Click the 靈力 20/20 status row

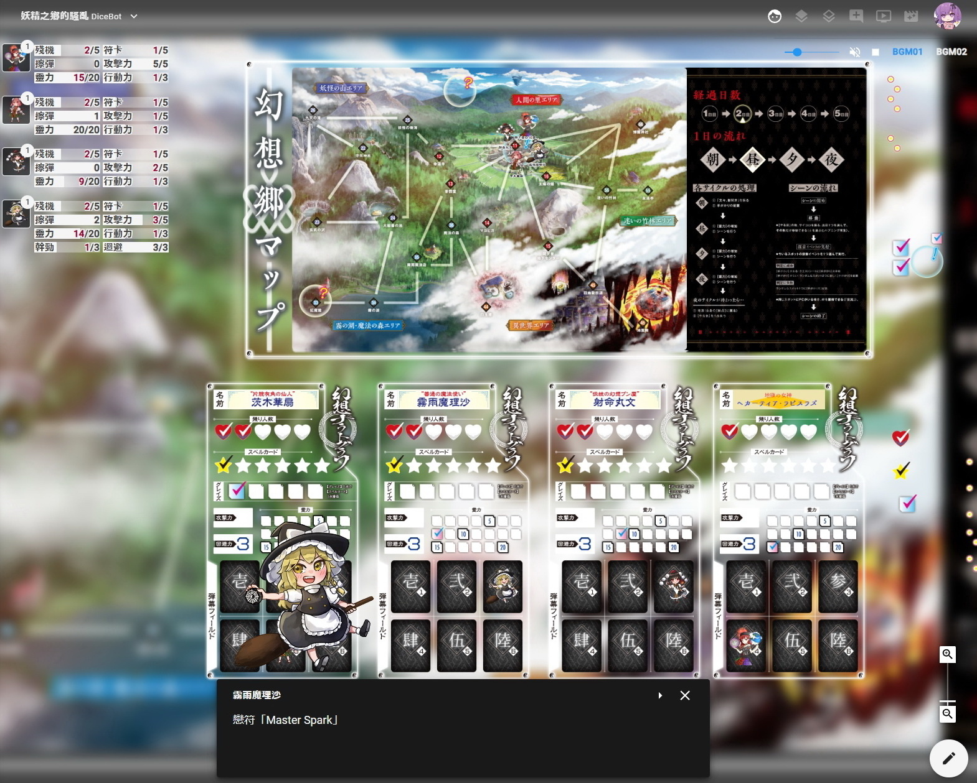pyautogui.click(x=67, y=130)
